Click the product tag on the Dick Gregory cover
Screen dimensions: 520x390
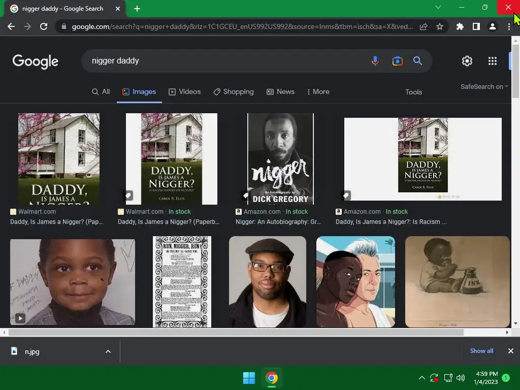point(245,195)
